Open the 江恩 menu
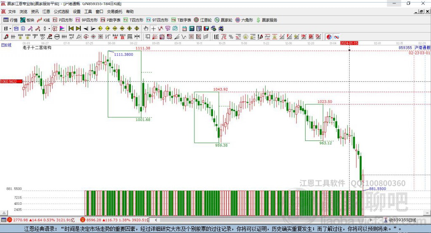The width and height of the screenshot is (431, 233). [46, 12]
